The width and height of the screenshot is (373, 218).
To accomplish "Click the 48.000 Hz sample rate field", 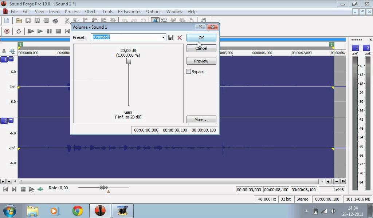I will coord(267,199).
